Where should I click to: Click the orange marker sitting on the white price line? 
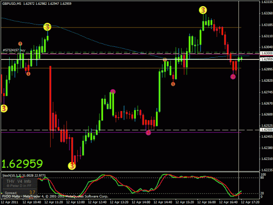point(165,60)
